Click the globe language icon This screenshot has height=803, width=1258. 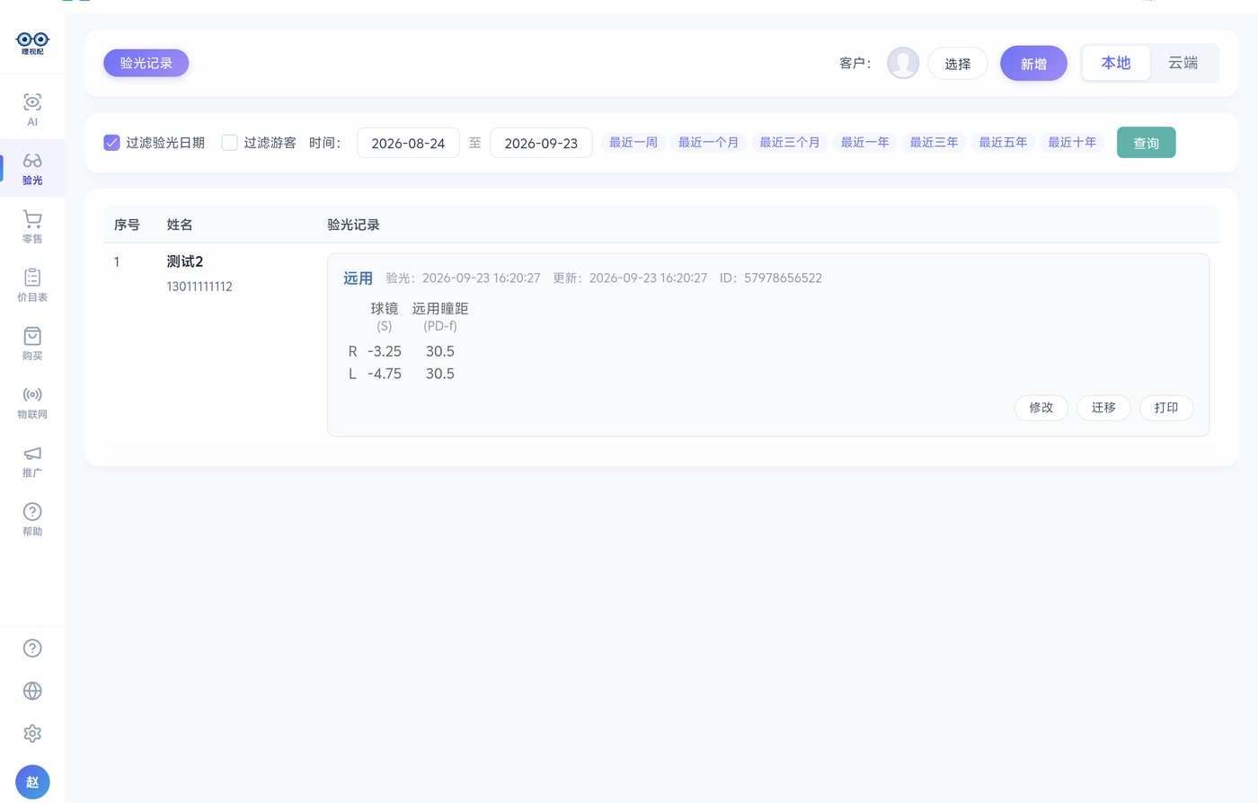coord(32,691)
